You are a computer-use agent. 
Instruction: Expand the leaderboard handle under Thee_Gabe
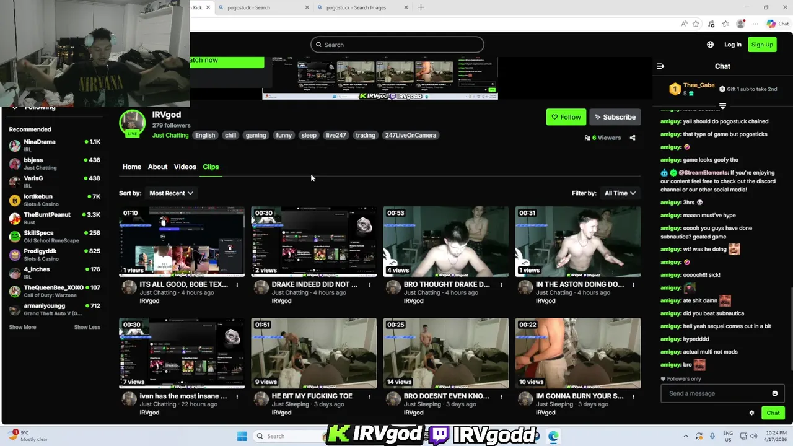click(722, 106)
